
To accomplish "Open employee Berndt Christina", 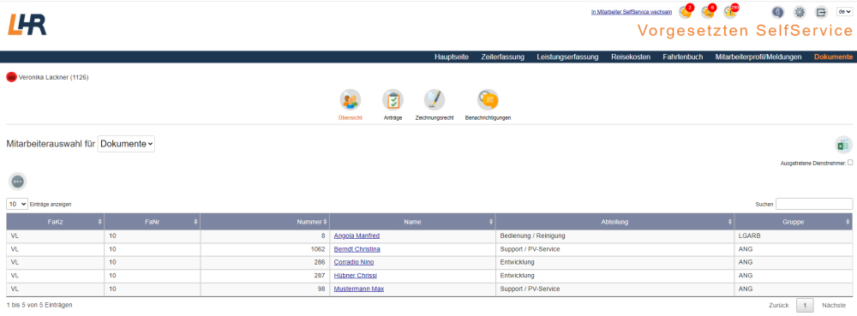I will point(357,249).
